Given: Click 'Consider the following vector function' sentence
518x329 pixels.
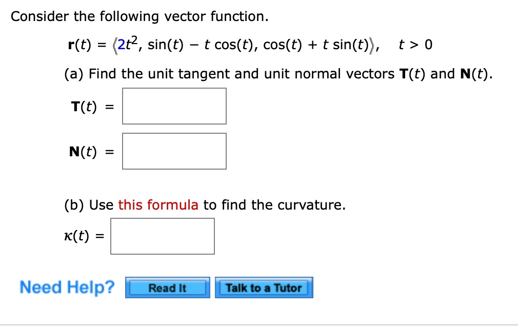Looking at the screenshot, I should tap(140, 16).
